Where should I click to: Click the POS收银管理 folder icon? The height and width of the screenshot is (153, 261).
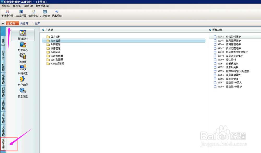(x=48, y=64)
